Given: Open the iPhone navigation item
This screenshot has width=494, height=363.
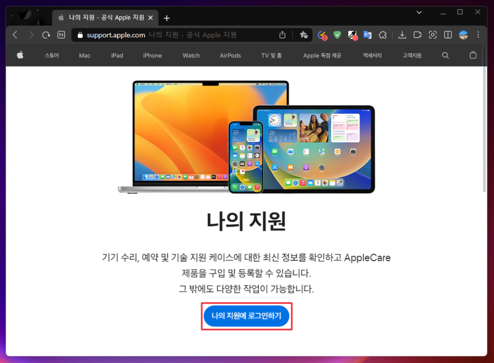Looking at the screenshot, I should click(152, 55).
